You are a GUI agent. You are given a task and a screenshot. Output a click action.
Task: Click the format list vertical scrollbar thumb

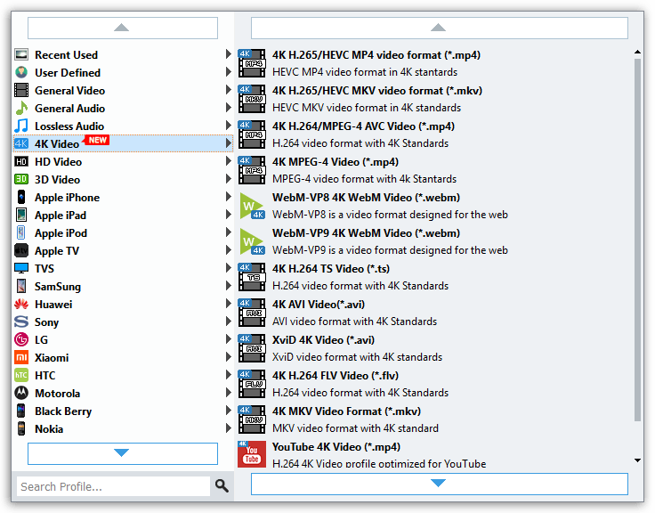pos(637,240)
